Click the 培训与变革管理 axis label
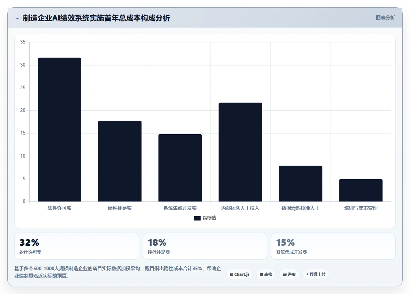This screenshot has width=410, height=294. (361, 208)
